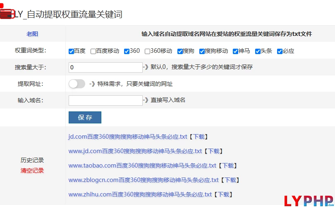Uncheck the 360 checkbox
The image size is (335, 208).
[x=127, y=51]
